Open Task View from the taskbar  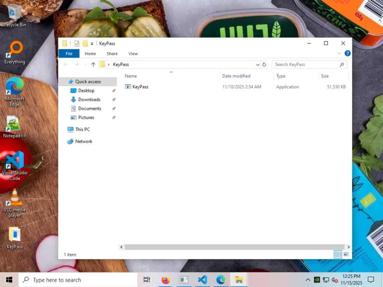pyautogui.click(x=147, y=280)
